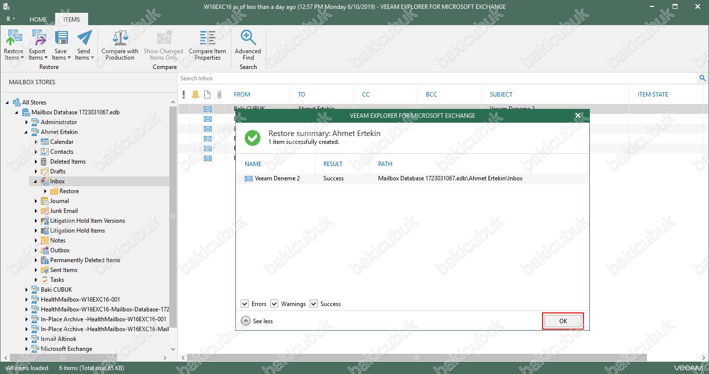This screenshot has width=709, height=374.
Task: Select the Notes folder icon
Action: point(45,240)
